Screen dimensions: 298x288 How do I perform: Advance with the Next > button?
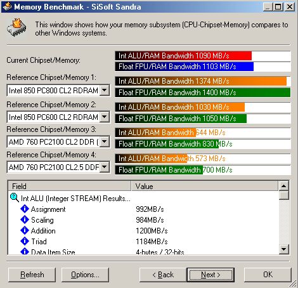coord(211,275)
